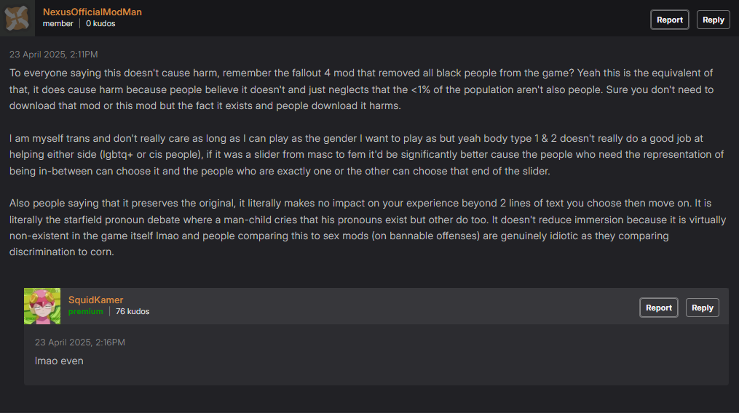Visit the NexusOfficialModMan profile link
This screenshot has height=413, width=739.
click(x=92, y=12)
